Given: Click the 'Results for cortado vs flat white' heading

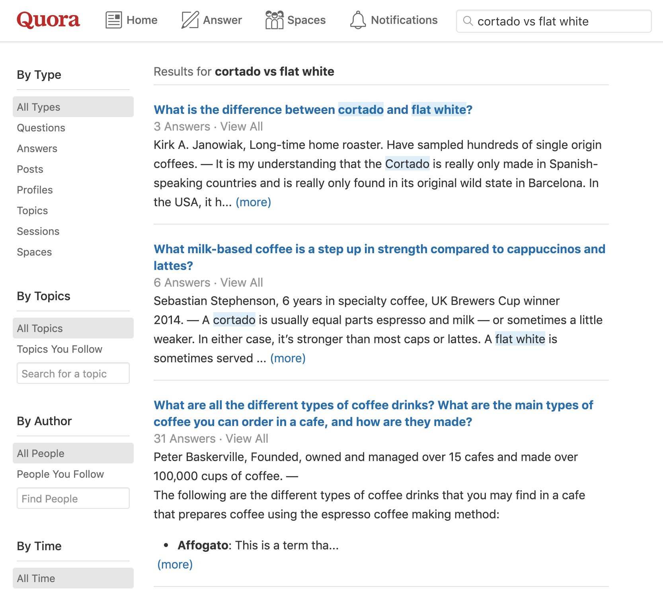Looking at the screenshot, I should click(244, 72).
